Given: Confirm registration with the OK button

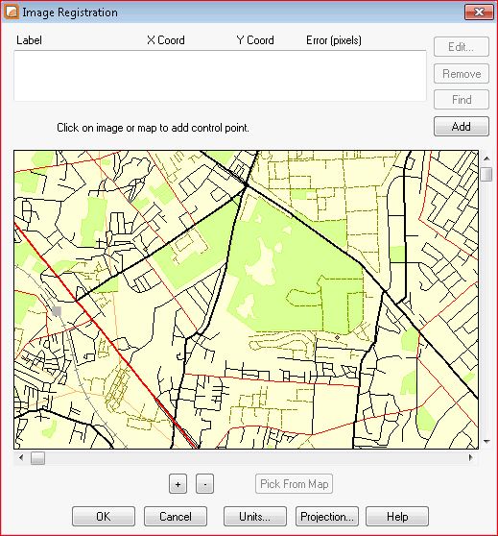Looking at the screenshot, I should (104, 516).
